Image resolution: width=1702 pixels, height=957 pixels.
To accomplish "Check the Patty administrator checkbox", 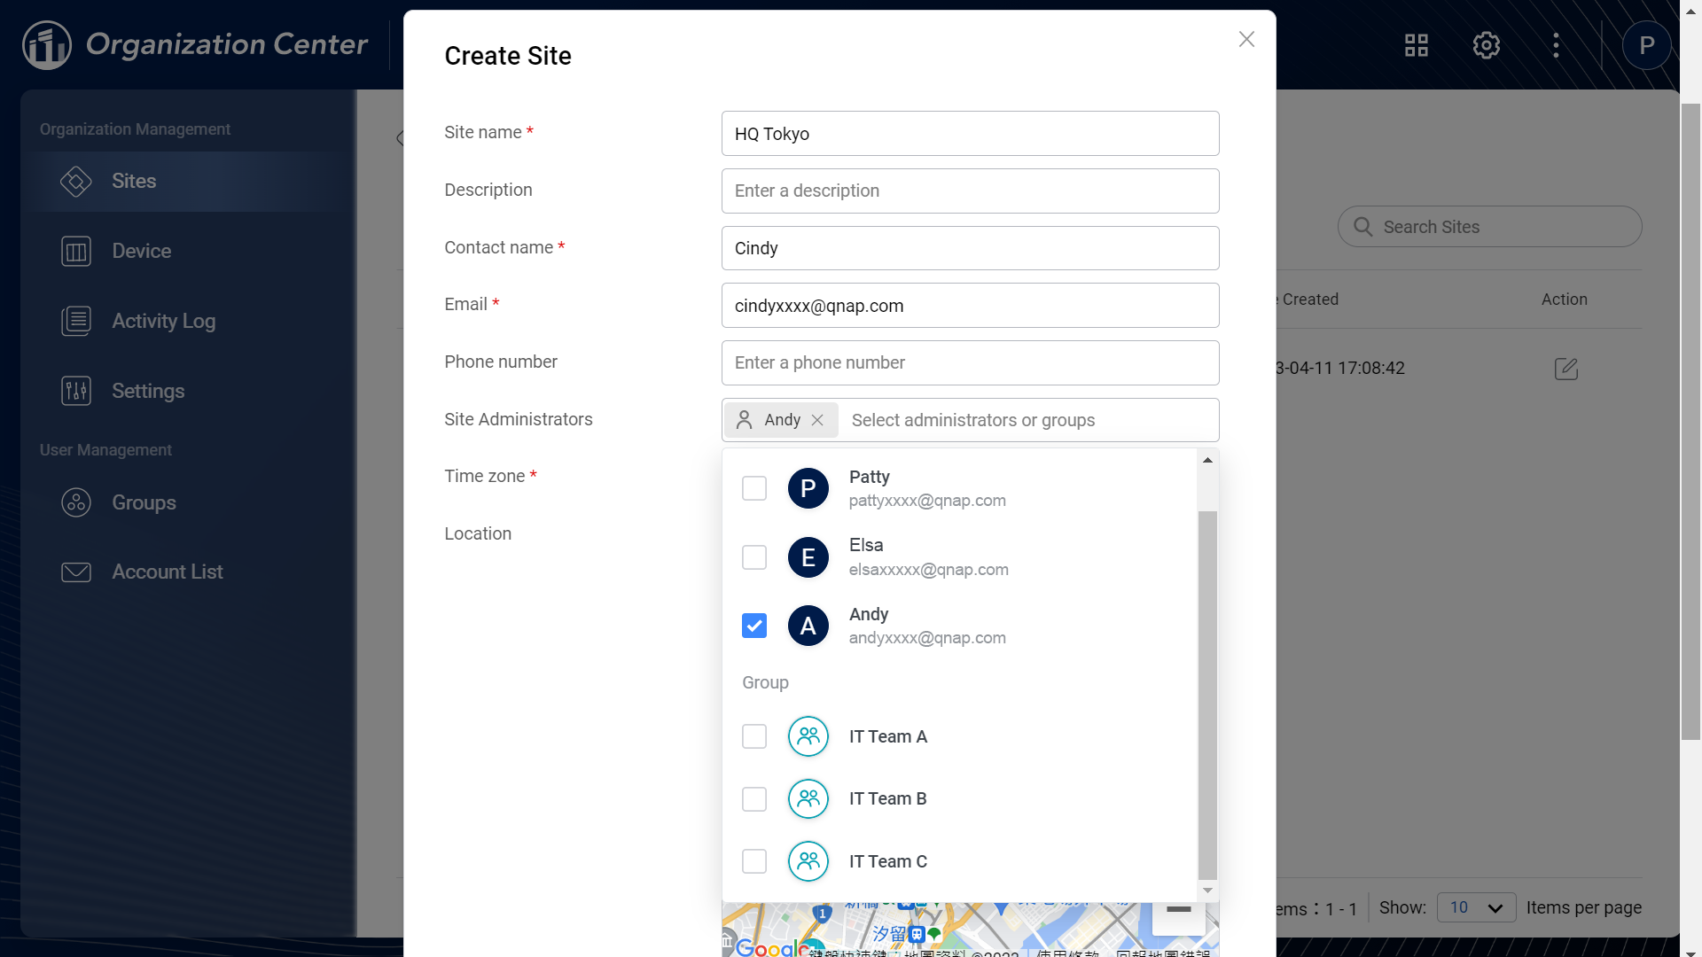I will point(754,488).
